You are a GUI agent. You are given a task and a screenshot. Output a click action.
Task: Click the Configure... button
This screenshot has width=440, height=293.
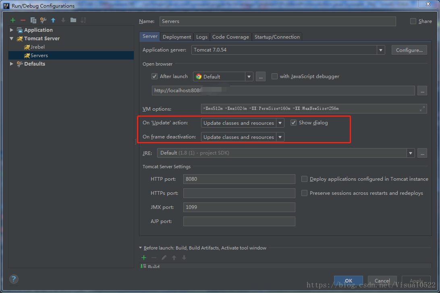pos(409,50)
